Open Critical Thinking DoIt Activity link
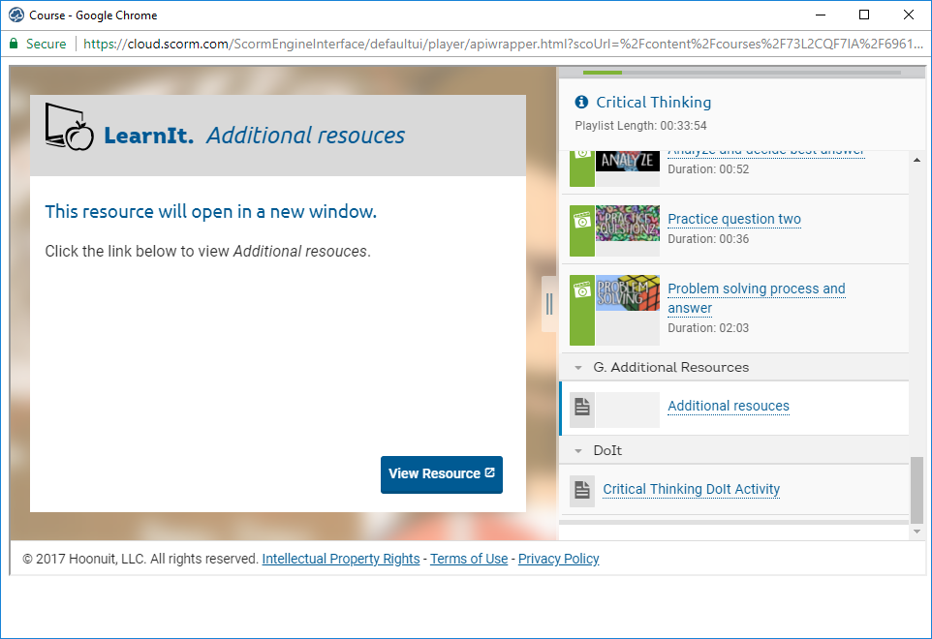932x639 pixels. point(692,489)
